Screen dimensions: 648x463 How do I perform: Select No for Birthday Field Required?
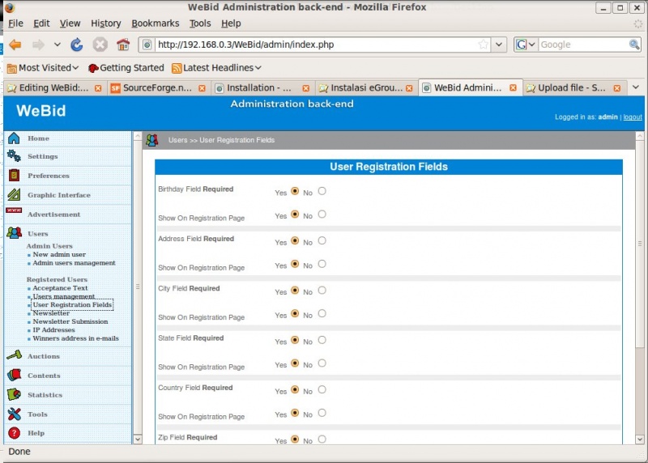[322, 191]
